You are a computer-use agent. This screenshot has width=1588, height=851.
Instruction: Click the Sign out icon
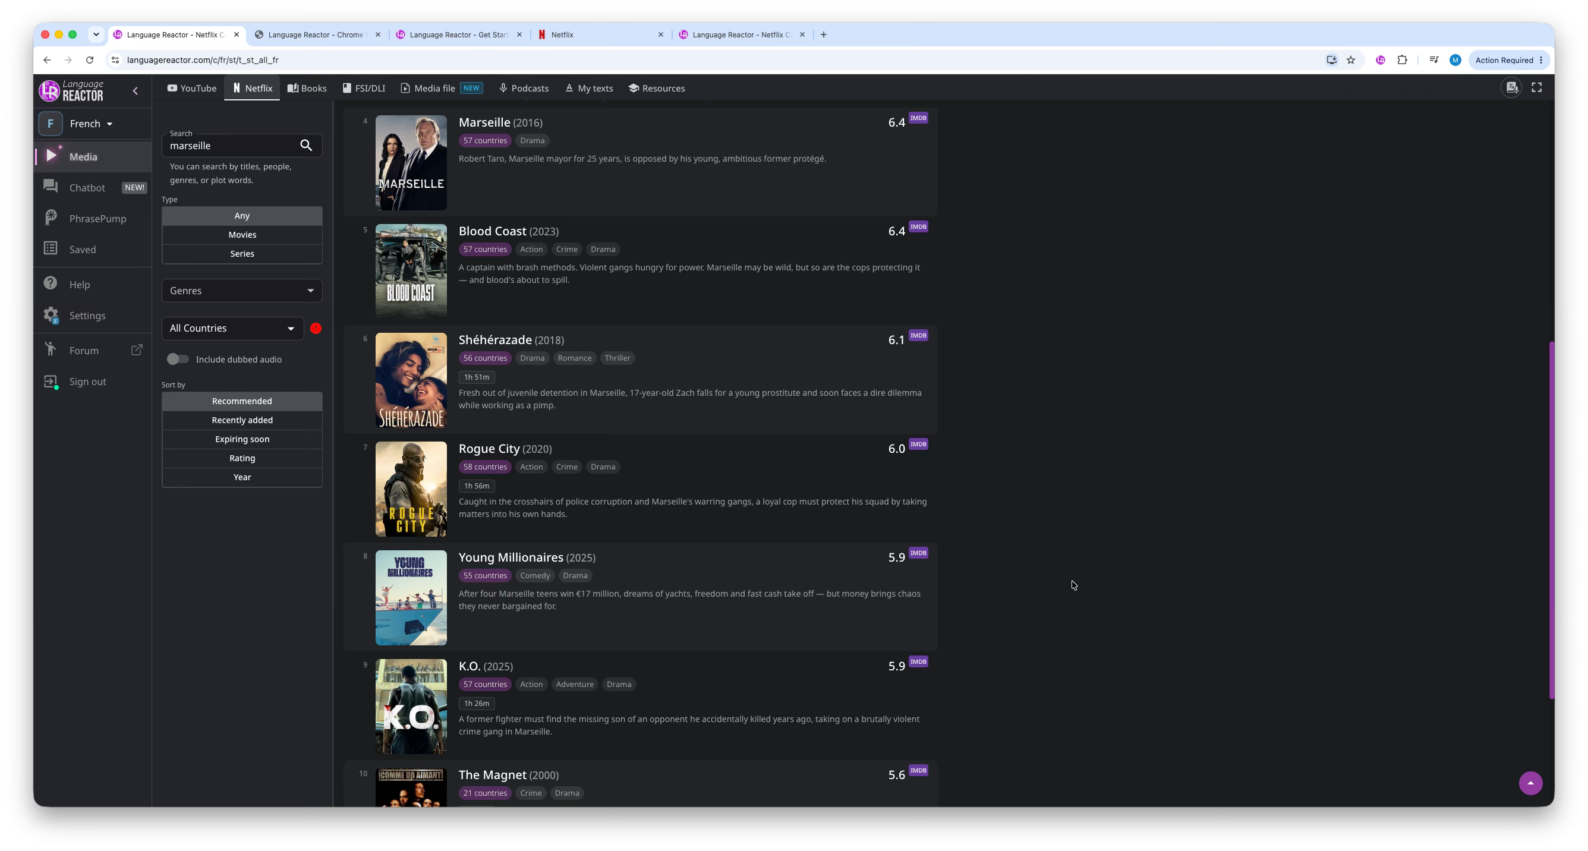51,382
